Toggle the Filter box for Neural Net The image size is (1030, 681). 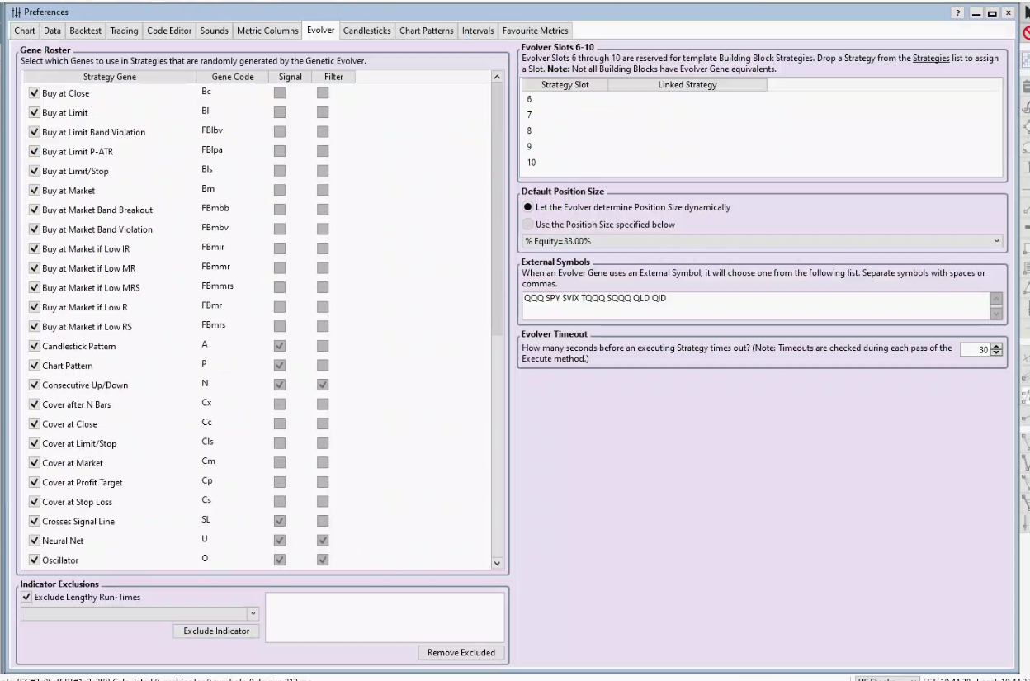point(323,541)
